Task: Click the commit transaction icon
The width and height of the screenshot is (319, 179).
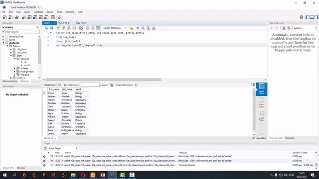Action: click(x=88, y=28)
